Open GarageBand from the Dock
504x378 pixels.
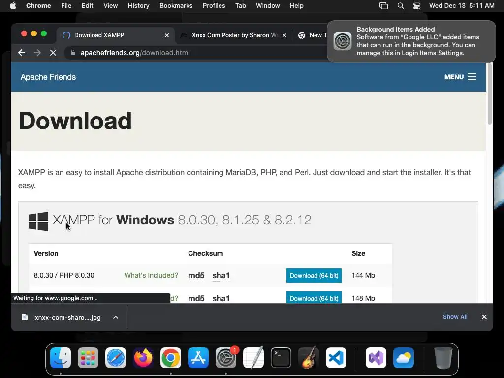coord(309,358)
